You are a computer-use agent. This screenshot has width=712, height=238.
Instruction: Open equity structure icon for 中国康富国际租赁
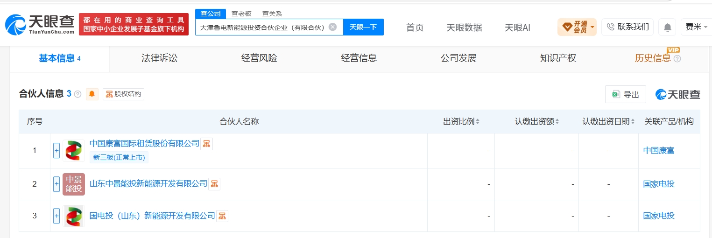pos(207,143)
